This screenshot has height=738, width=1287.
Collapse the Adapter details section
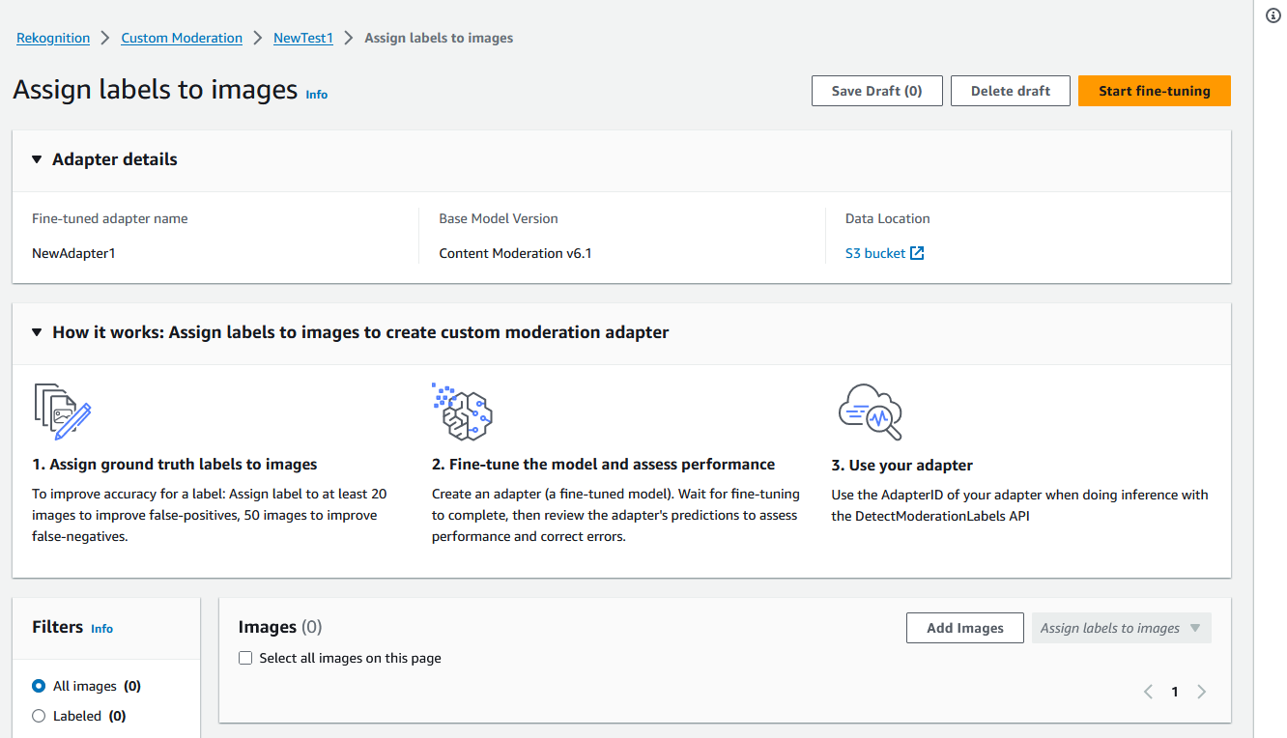pyautogui.click(x=36, y=159)
